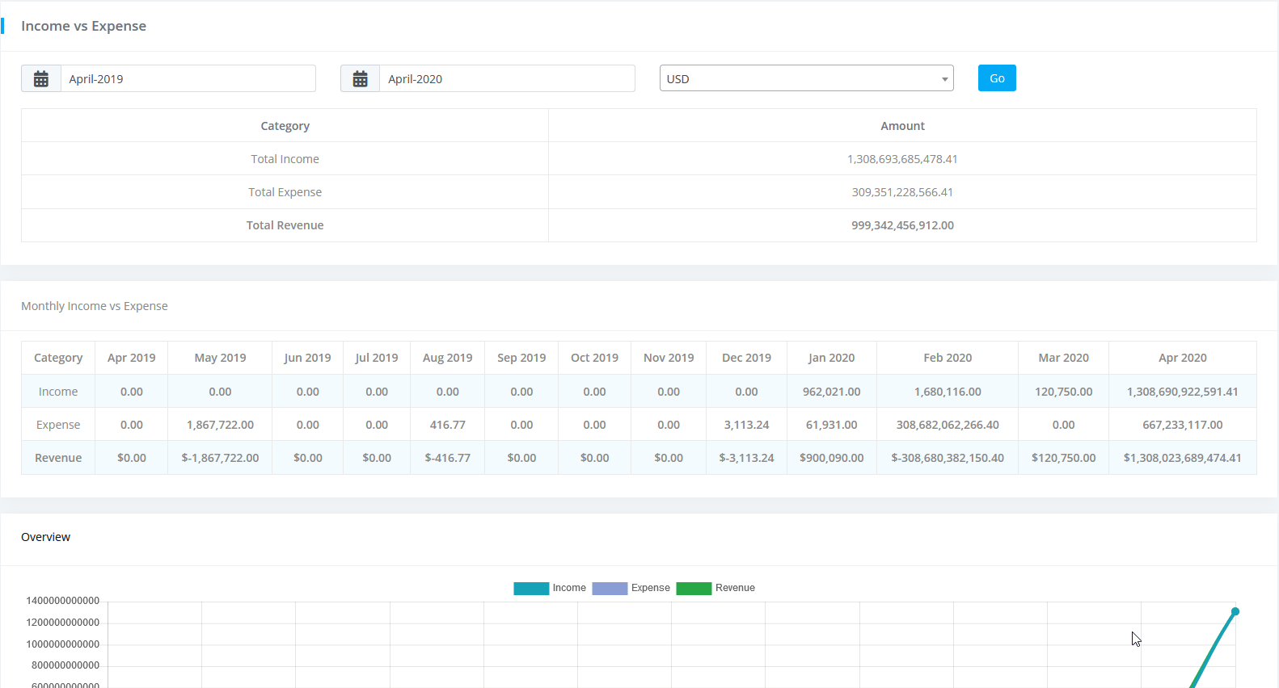Select the Total Revenue amount value
This screenshot has height=688, width=1279.
(x=902, y=225)
